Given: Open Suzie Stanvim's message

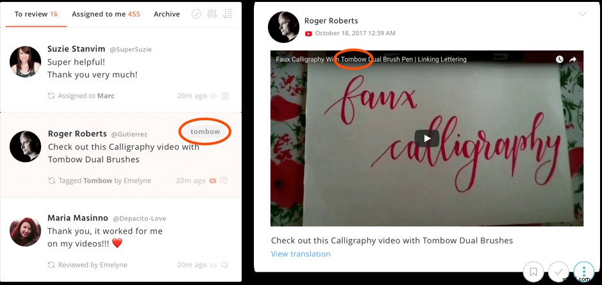Looking at the screenshot, I should [x=121, y=70].
